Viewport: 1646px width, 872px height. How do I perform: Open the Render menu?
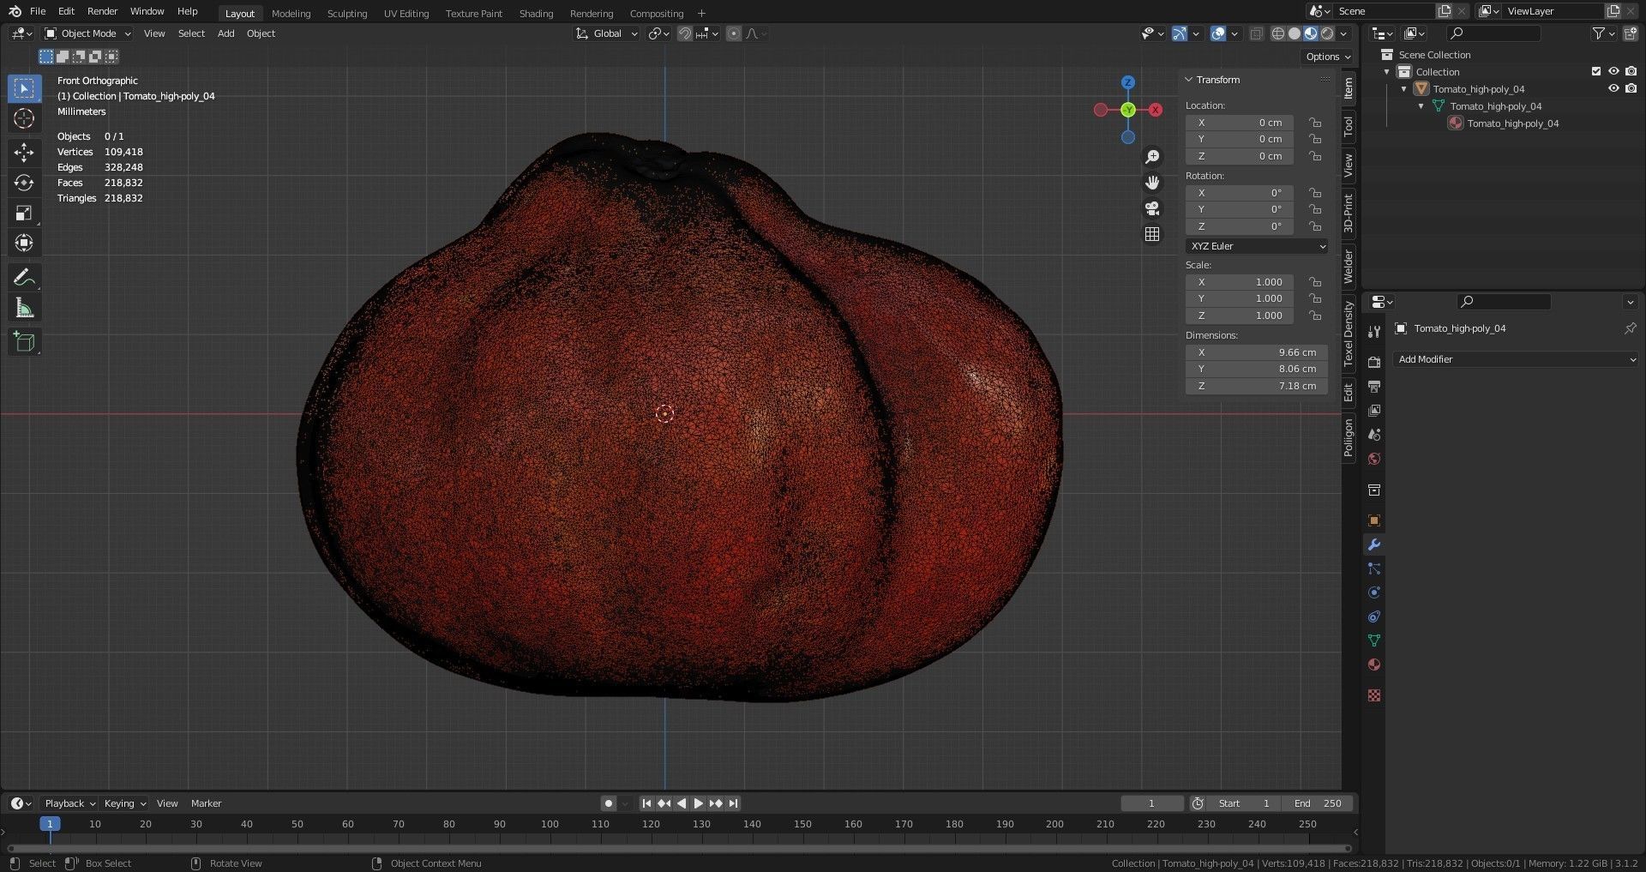[102, 11]
